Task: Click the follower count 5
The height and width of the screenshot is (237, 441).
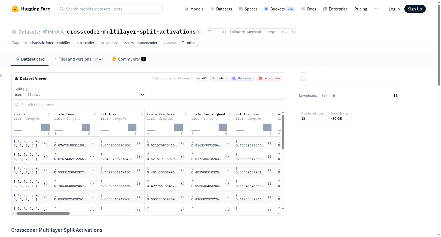Action: (x=293, y=32)
